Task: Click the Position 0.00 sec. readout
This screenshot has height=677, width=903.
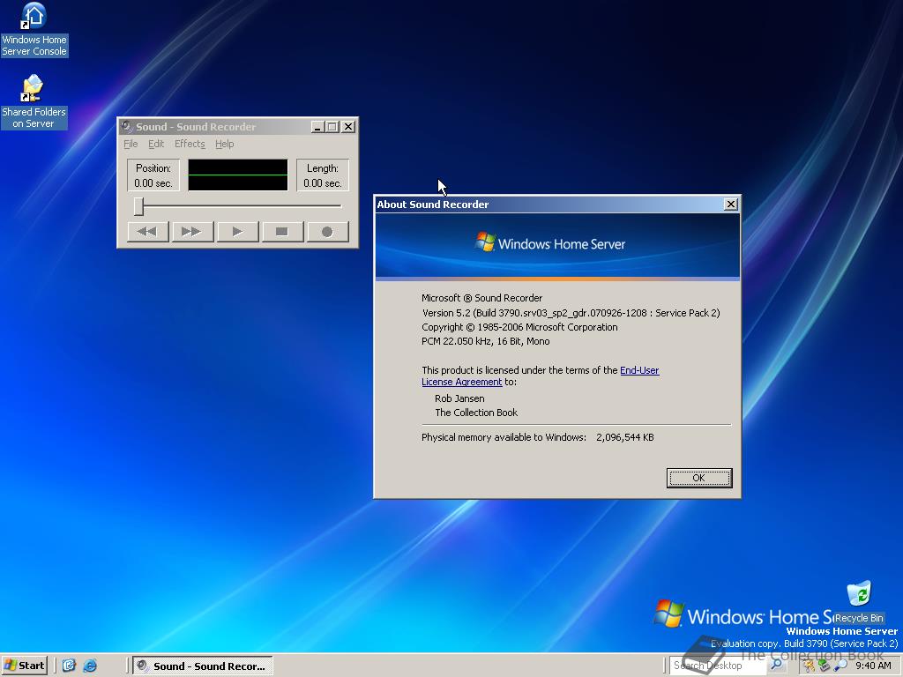Action: tap(153, 175)
